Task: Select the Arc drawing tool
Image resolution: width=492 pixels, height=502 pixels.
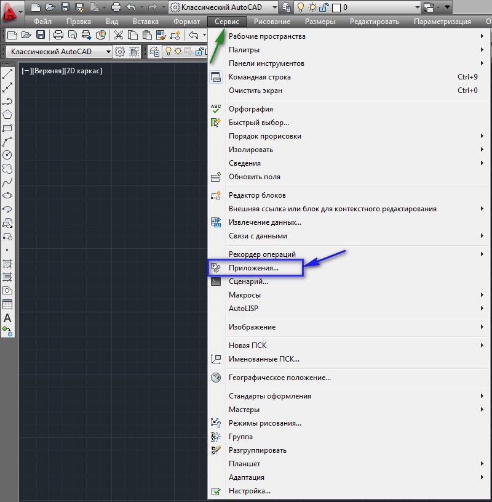Action: [x=7, y=142]
